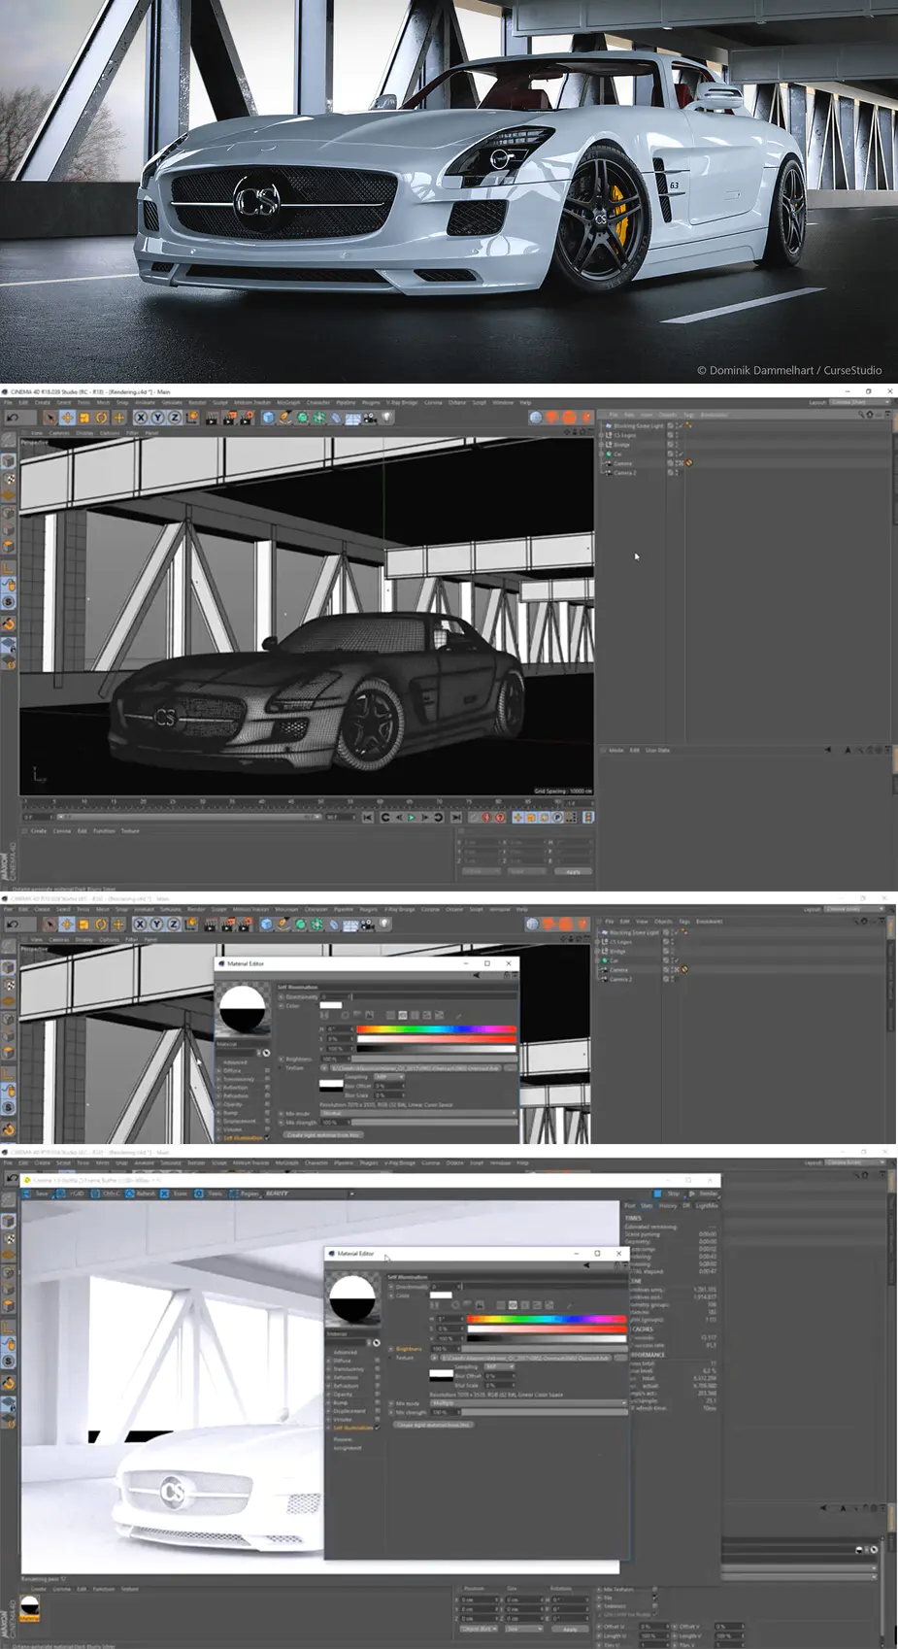Toggle X axis lock in top Cinema 4D toolbar

pyautogui.click(x=141, y=418)
